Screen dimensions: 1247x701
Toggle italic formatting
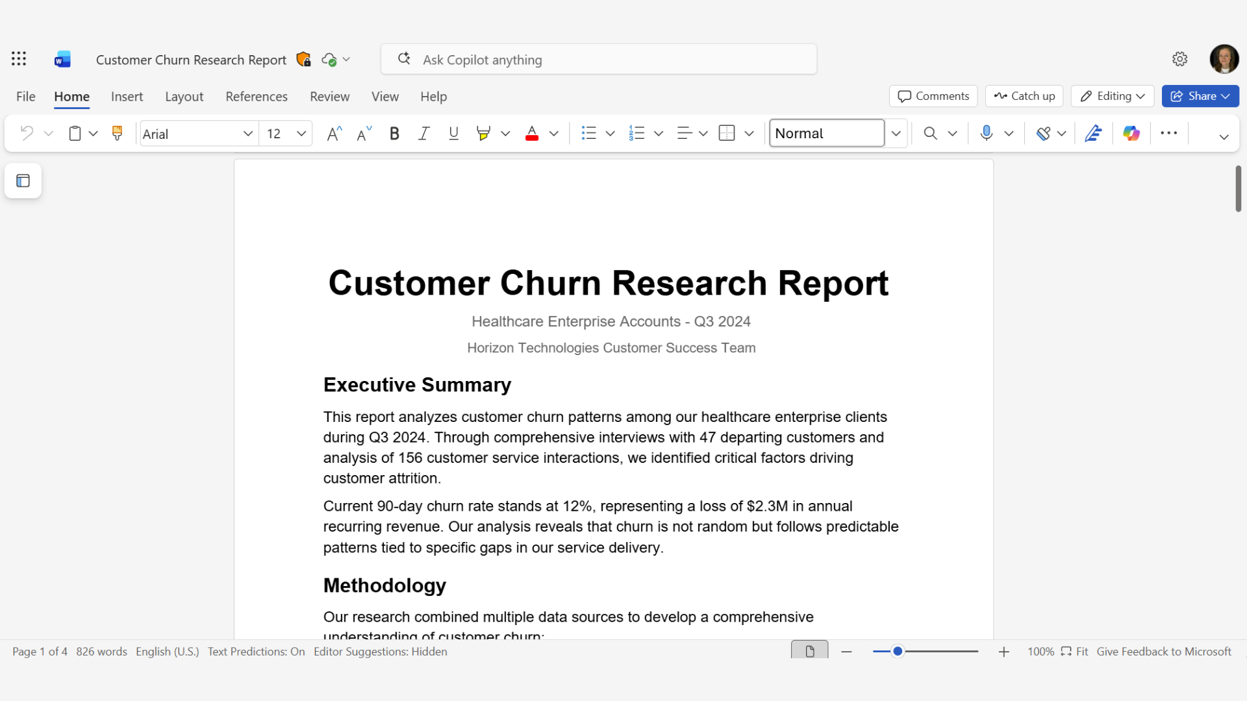(x=423, y=133)
